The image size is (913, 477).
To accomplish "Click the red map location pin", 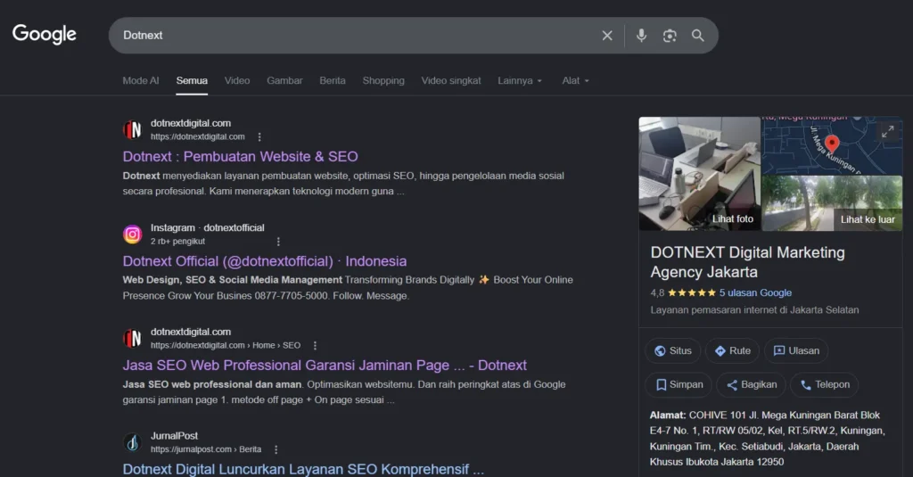I will [832, 144].
